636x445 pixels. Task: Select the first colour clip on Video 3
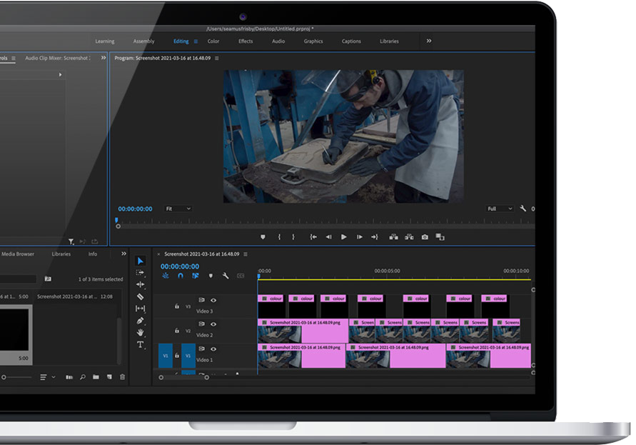(x=271, y=299)
